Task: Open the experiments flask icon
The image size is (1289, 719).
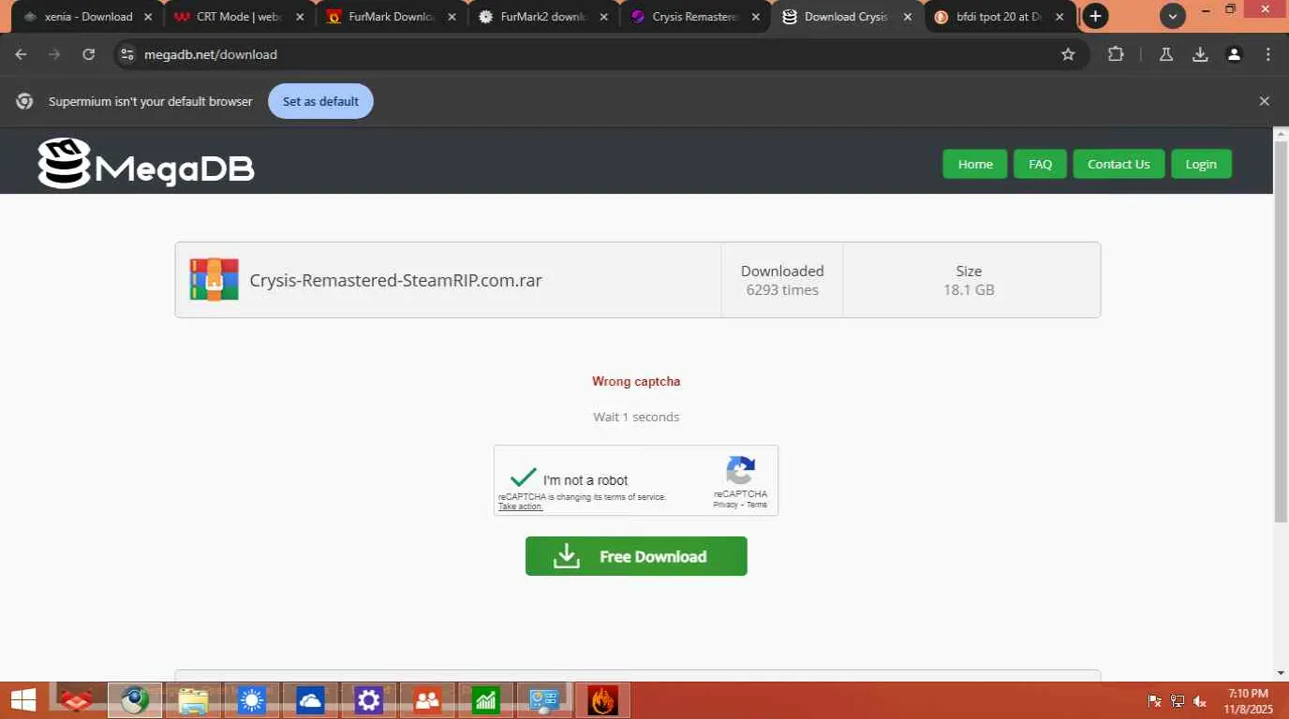Action: pos(1166,54)
